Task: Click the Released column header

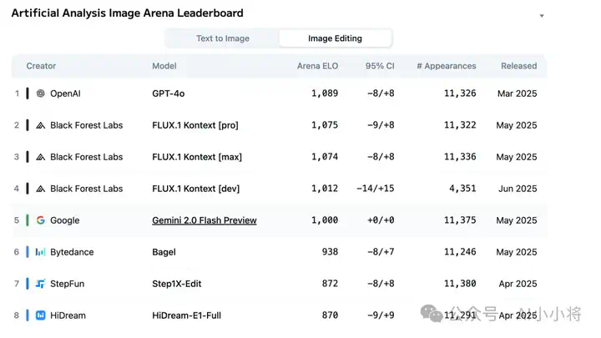Action: pos(519,66)
